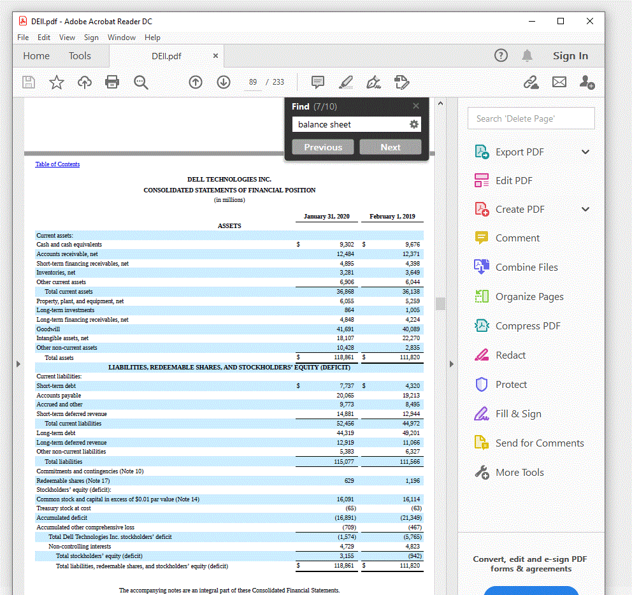The width and height of the screenshot is (632, 595).
Task: Open the stamp tool
Action: [402, 82]
